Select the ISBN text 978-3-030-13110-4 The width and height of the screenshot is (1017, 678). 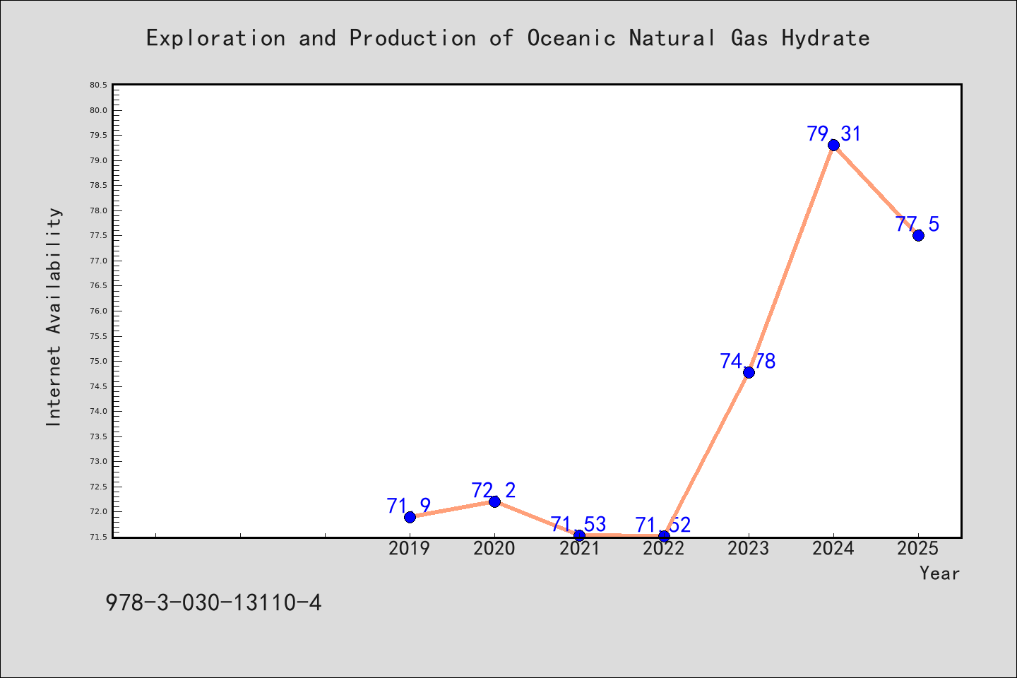click(213, 603)
